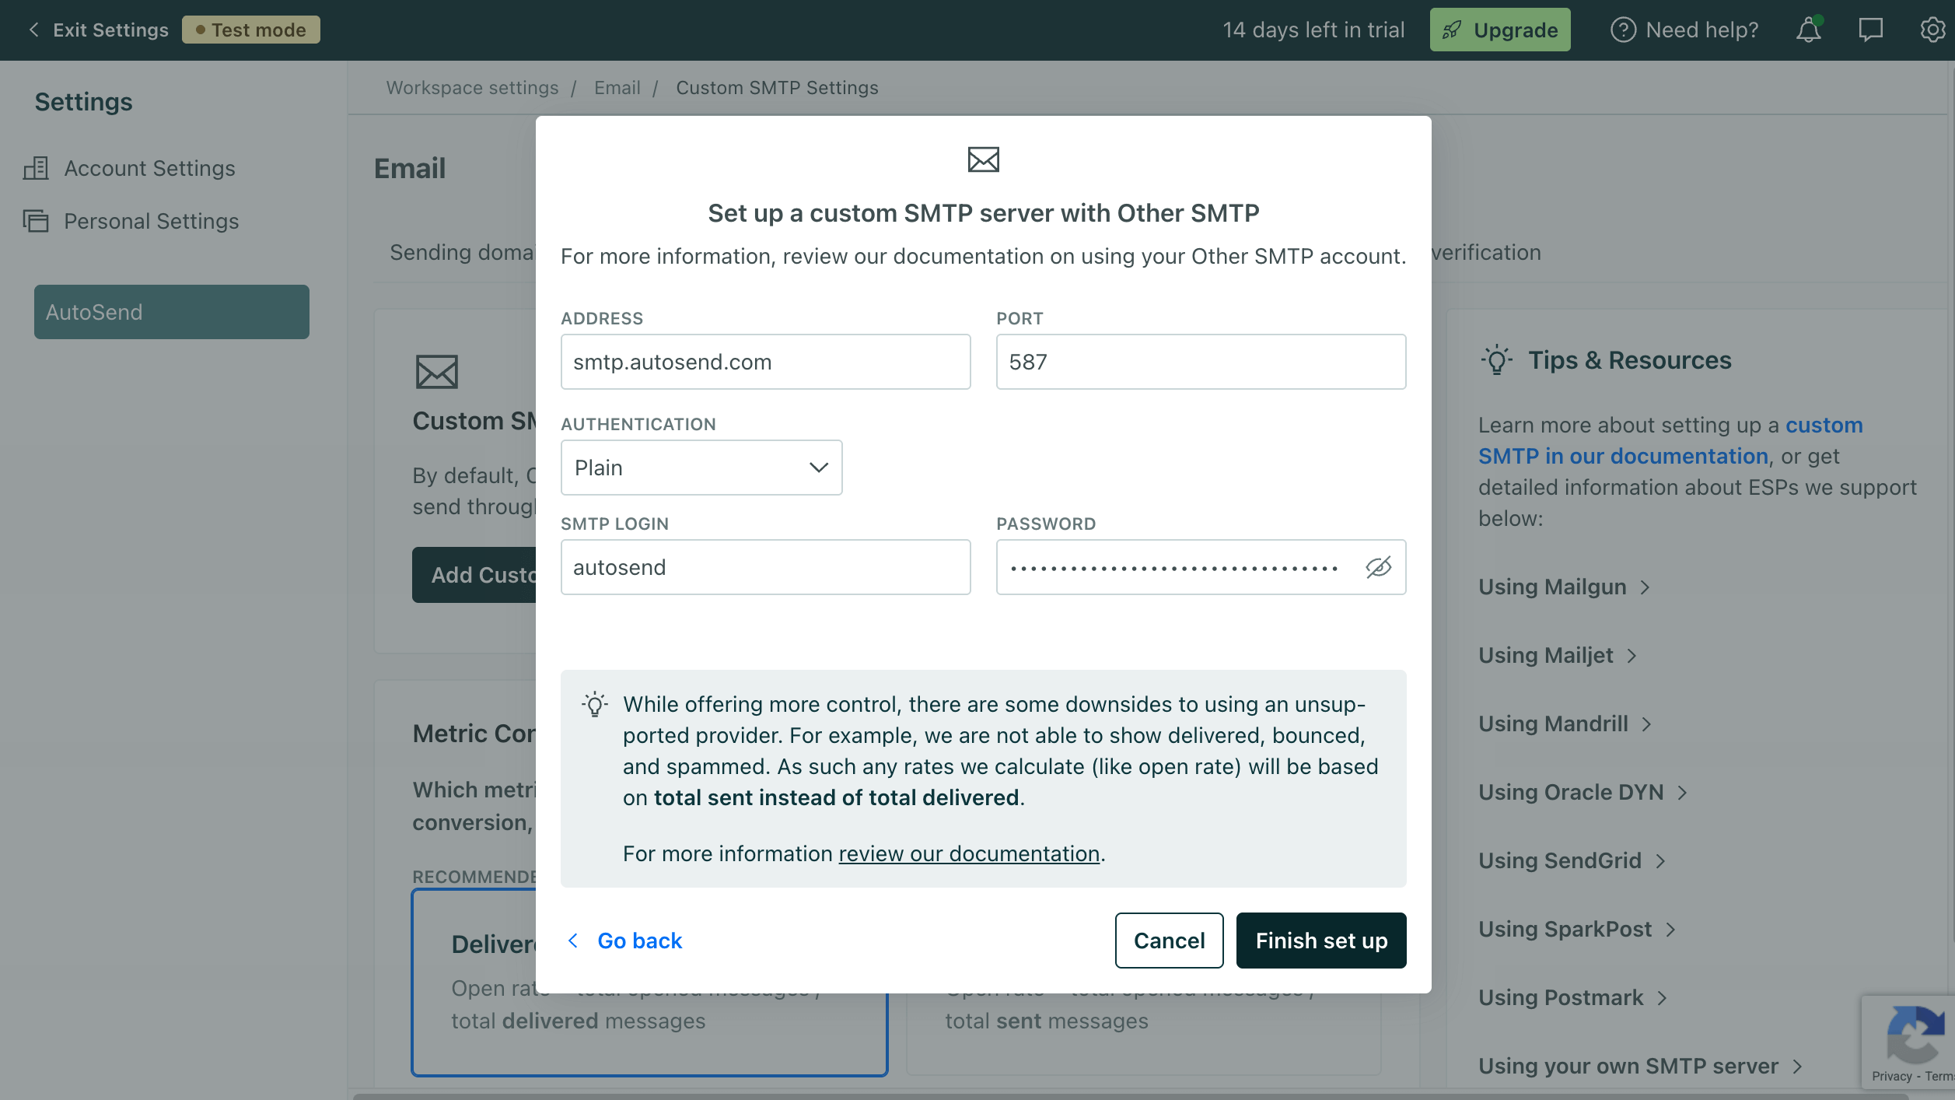Click the Account Settings building icon

(36, 168)
